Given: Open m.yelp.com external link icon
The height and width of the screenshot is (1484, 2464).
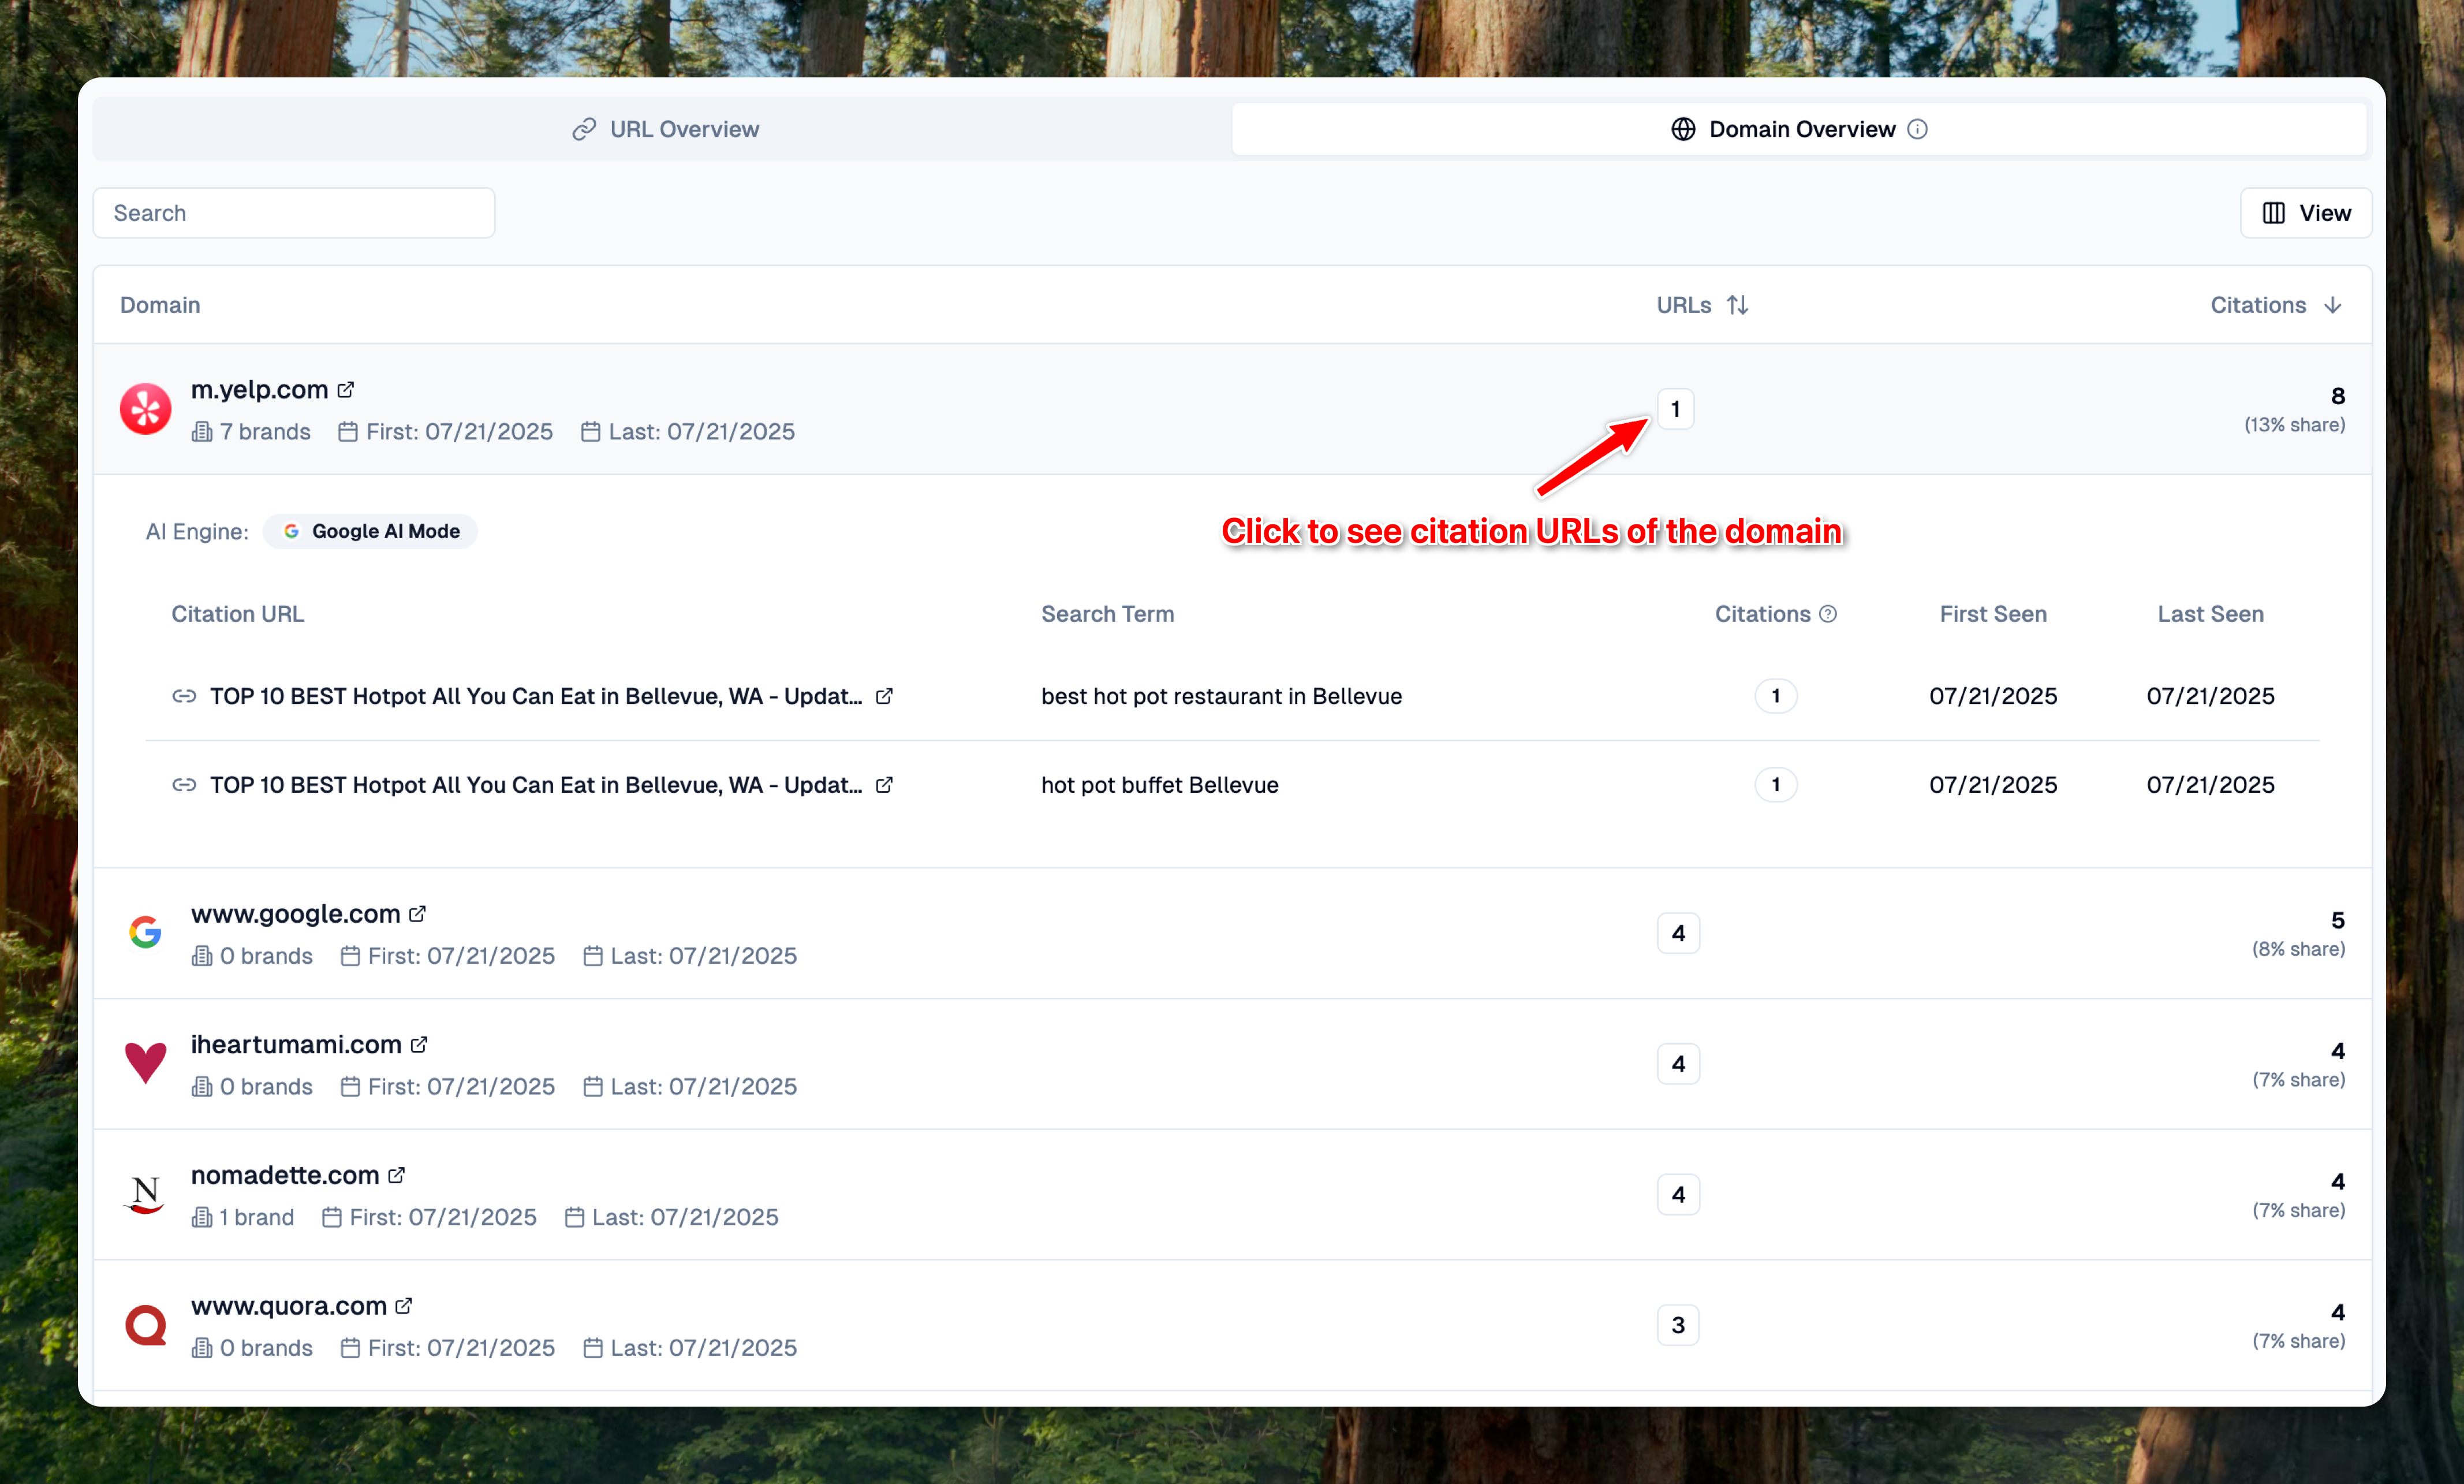Looking at the screenshot, I should coord(346,390).
